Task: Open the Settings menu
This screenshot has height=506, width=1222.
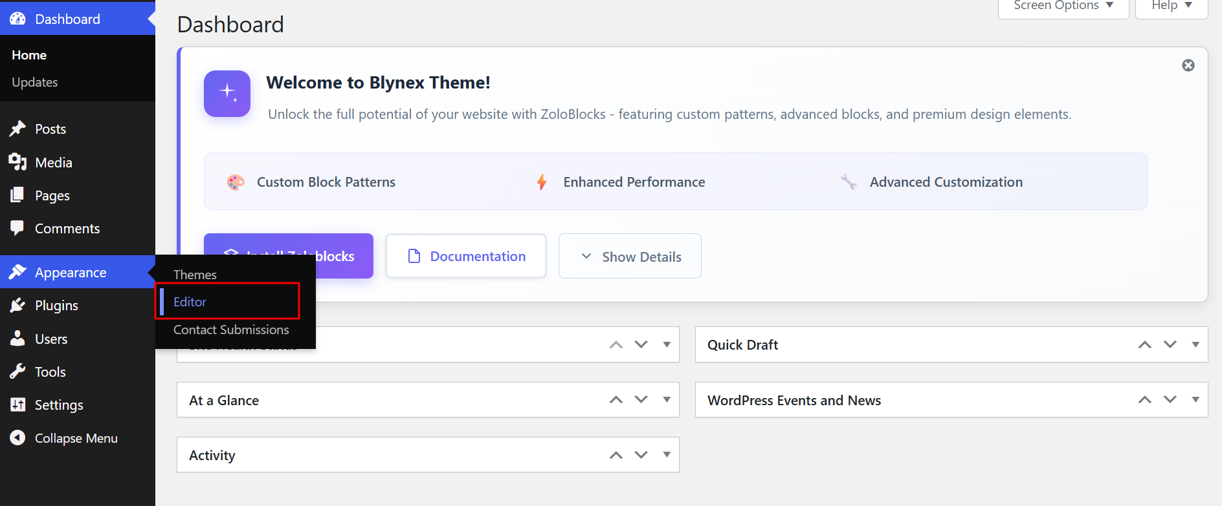Action: coord(78,405)
